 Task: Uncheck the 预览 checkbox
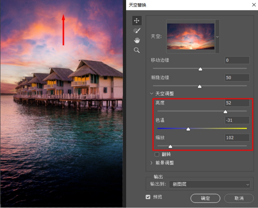click(x=148, y=197)
